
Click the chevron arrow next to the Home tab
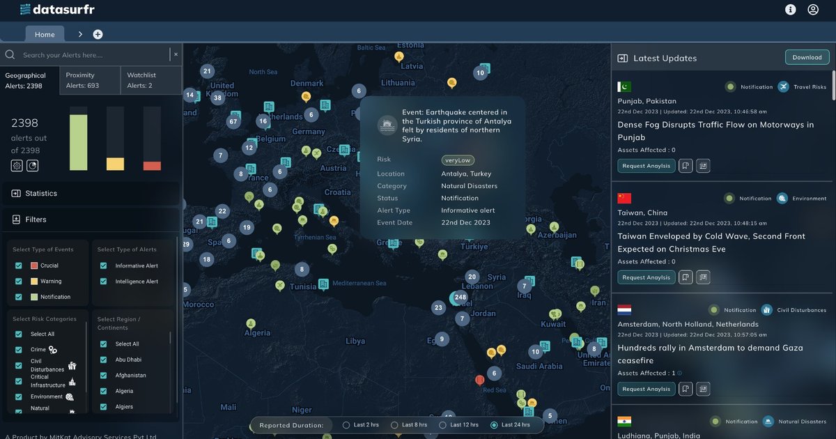point(80,34)
